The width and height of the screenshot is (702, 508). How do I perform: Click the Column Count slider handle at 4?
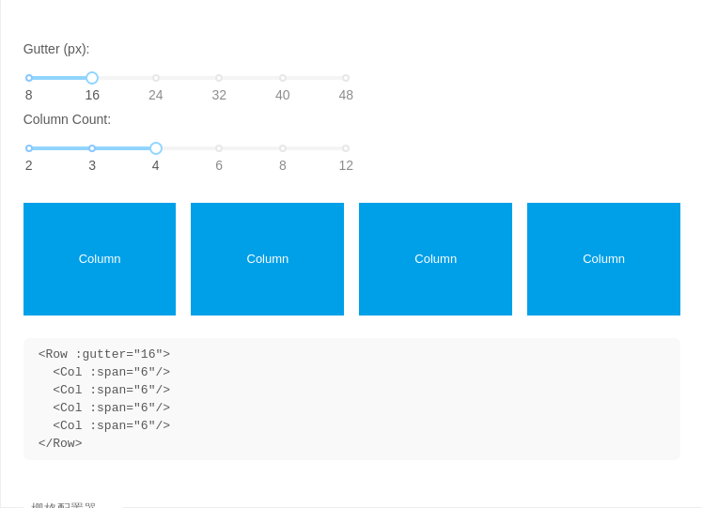click(156, 148)
